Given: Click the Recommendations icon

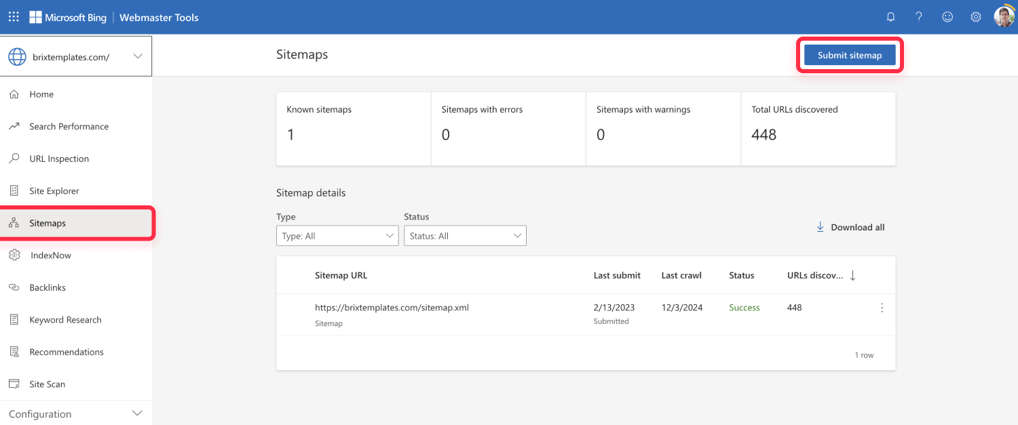Looking at the screenshot, I should 14,352.
